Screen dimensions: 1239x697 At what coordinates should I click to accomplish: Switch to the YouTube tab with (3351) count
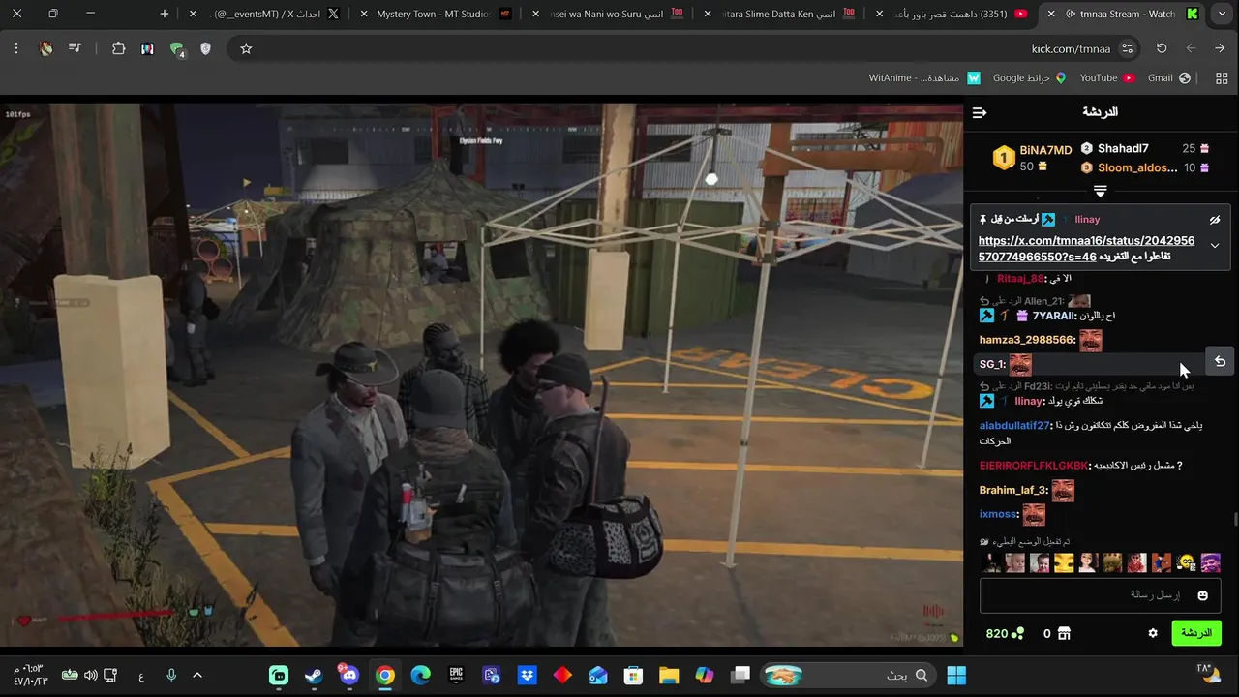click(x=952, y=14)
